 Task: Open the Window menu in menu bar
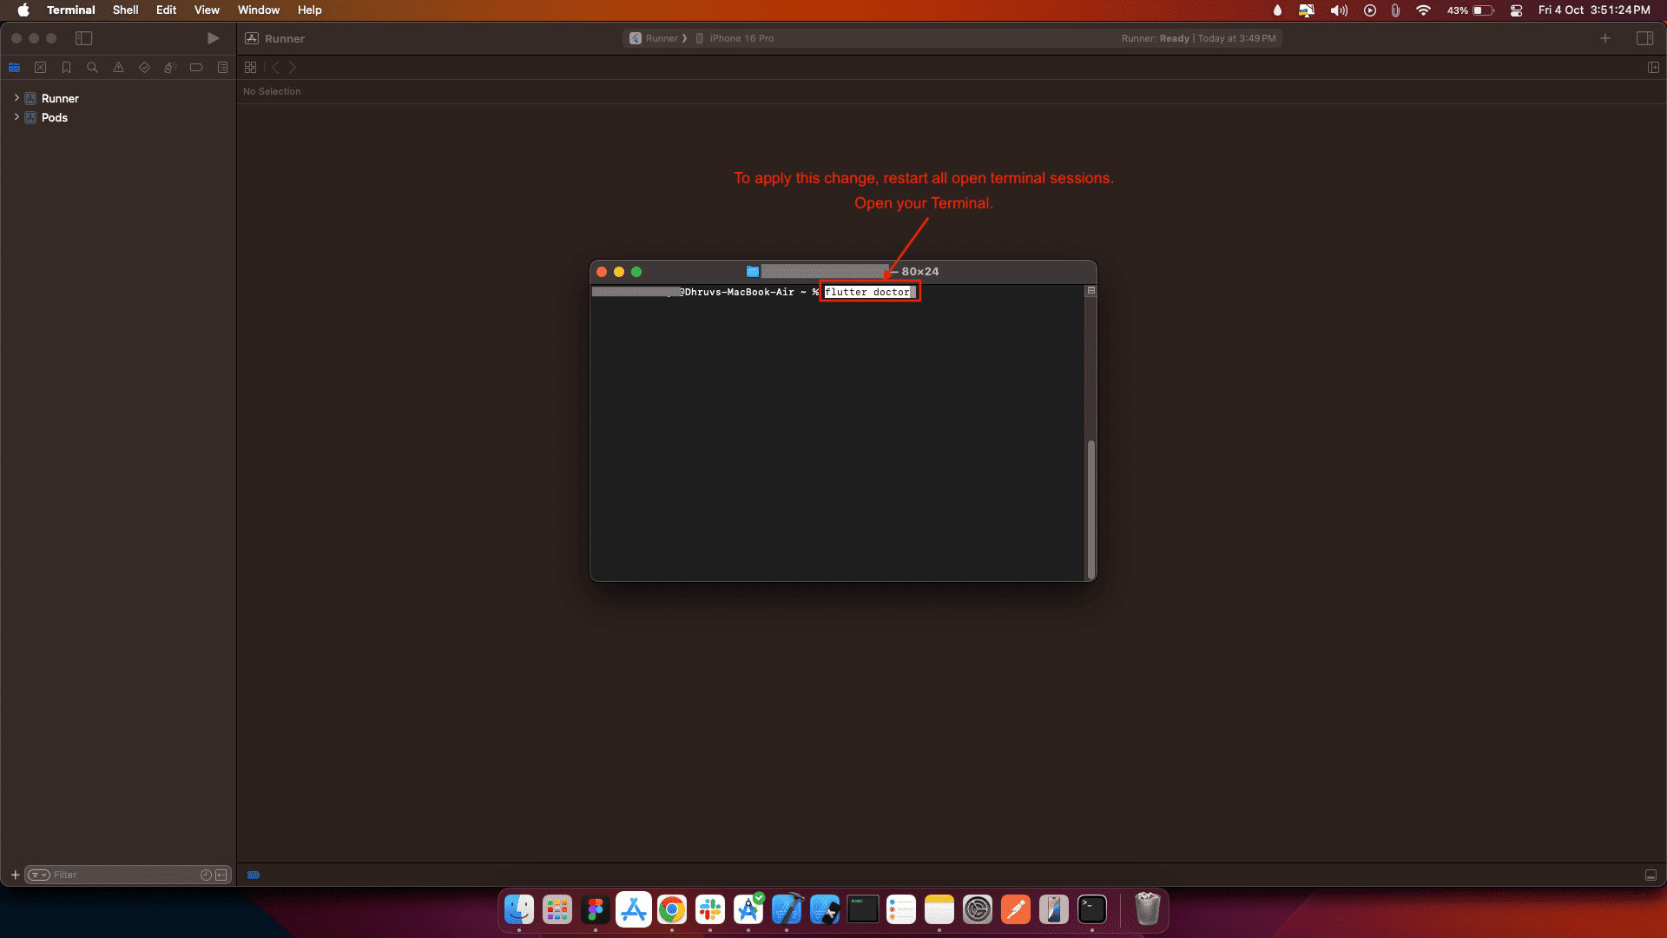tap(258, 10)
